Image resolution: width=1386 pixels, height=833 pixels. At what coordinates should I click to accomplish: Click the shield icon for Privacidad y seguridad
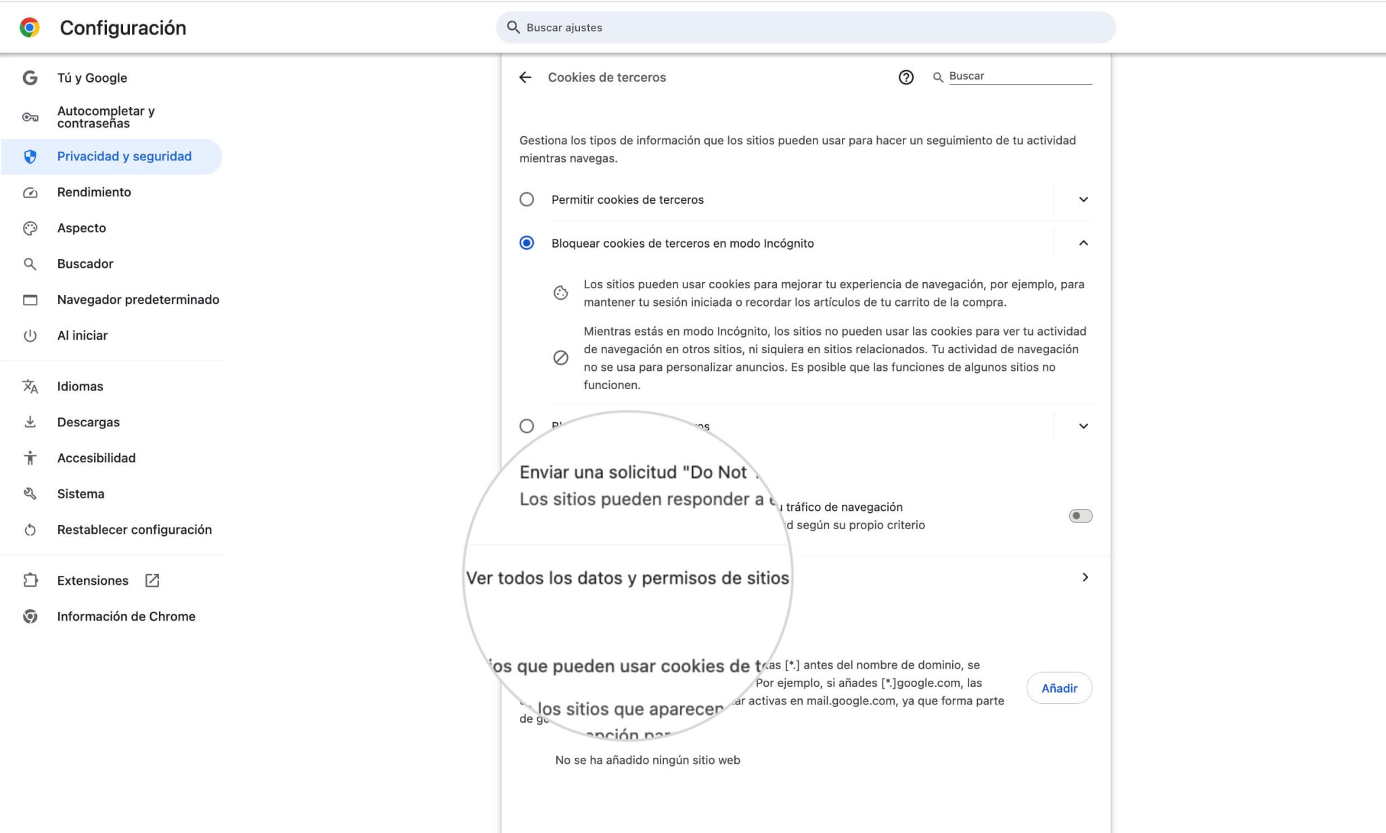pos(30,156)
